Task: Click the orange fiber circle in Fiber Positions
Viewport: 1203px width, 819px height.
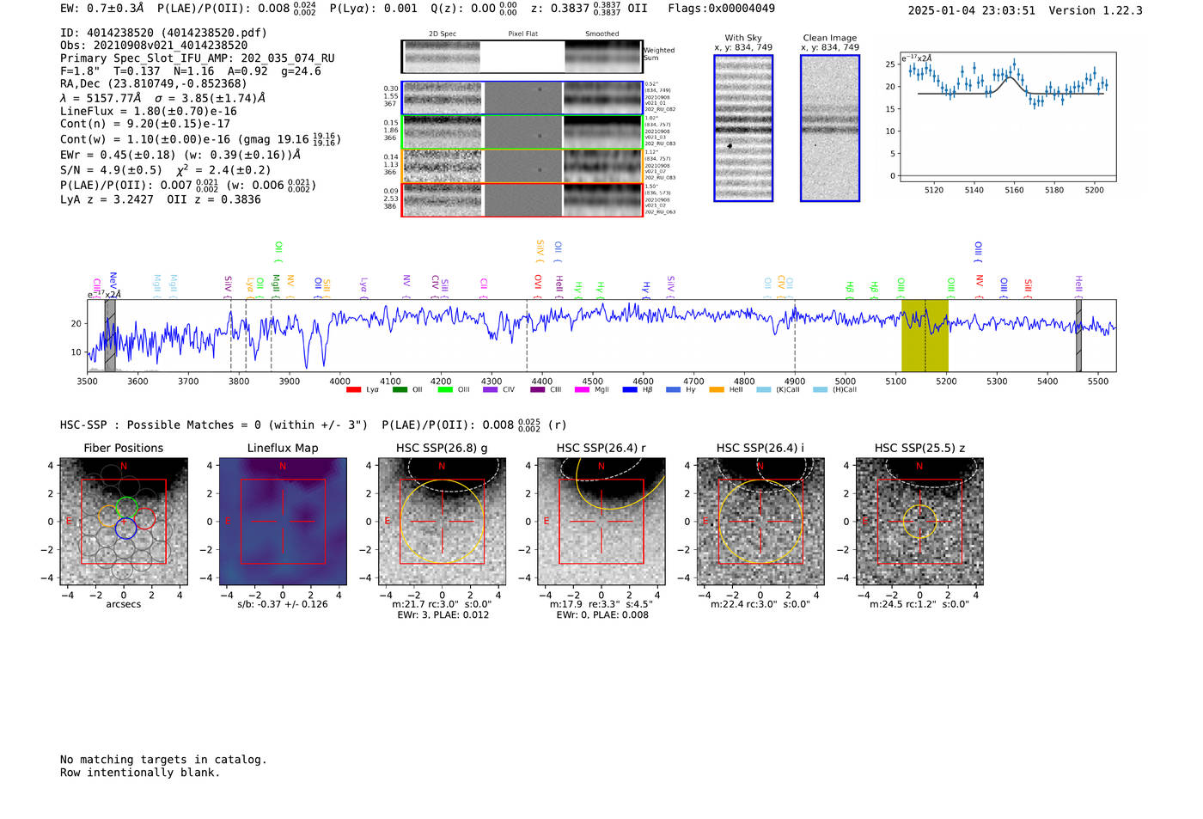Action: tap(108, 516)
